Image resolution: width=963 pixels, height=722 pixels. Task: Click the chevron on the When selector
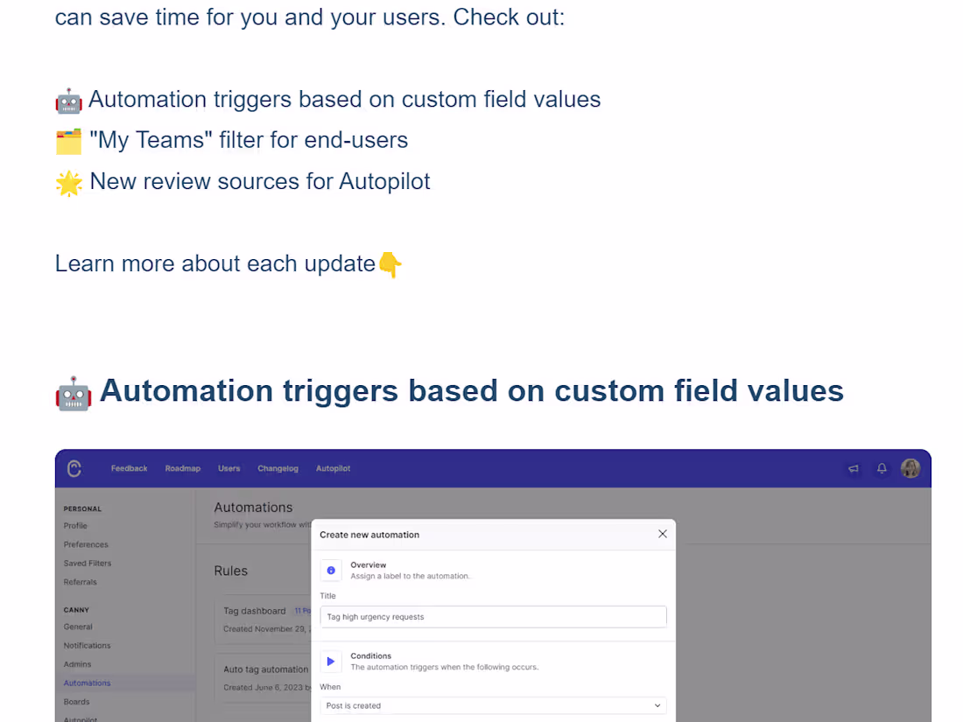coord(657,705)
